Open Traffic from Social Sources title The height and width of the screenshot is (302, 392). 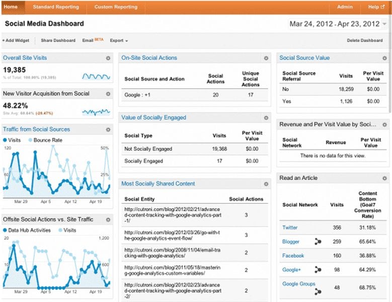(x=37, y=129)
